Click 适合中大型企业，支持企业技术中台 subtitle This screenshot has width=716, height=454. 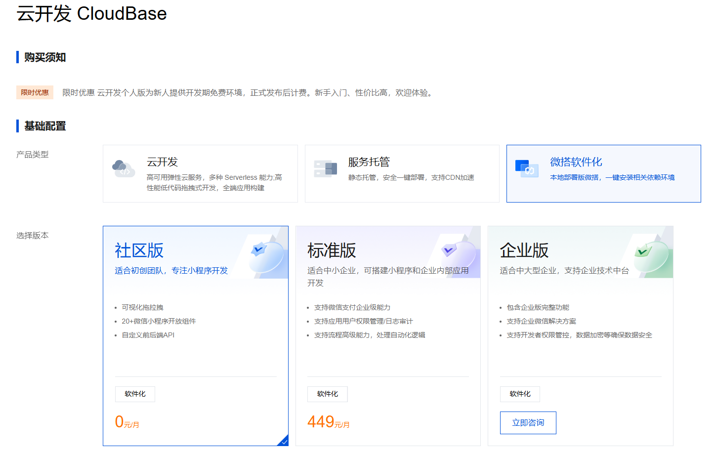pos(564,271)
